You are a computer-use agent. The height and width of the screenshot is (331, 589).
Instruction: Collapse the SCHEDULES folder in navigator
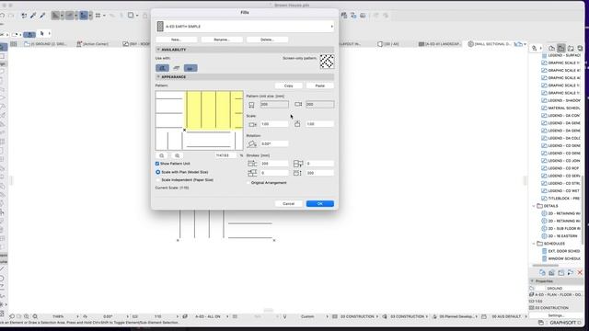click(534, 244)
